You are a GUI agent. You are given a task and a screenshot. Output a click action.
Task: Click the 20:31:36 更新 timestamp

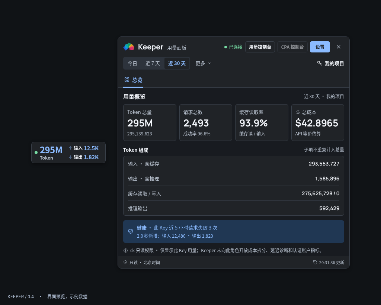point(332,263)
